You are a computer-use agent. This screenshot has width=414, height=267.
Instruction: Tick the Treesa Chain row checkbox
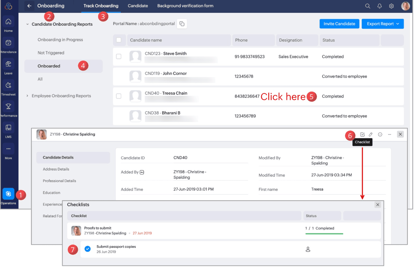tap(119, 96)
